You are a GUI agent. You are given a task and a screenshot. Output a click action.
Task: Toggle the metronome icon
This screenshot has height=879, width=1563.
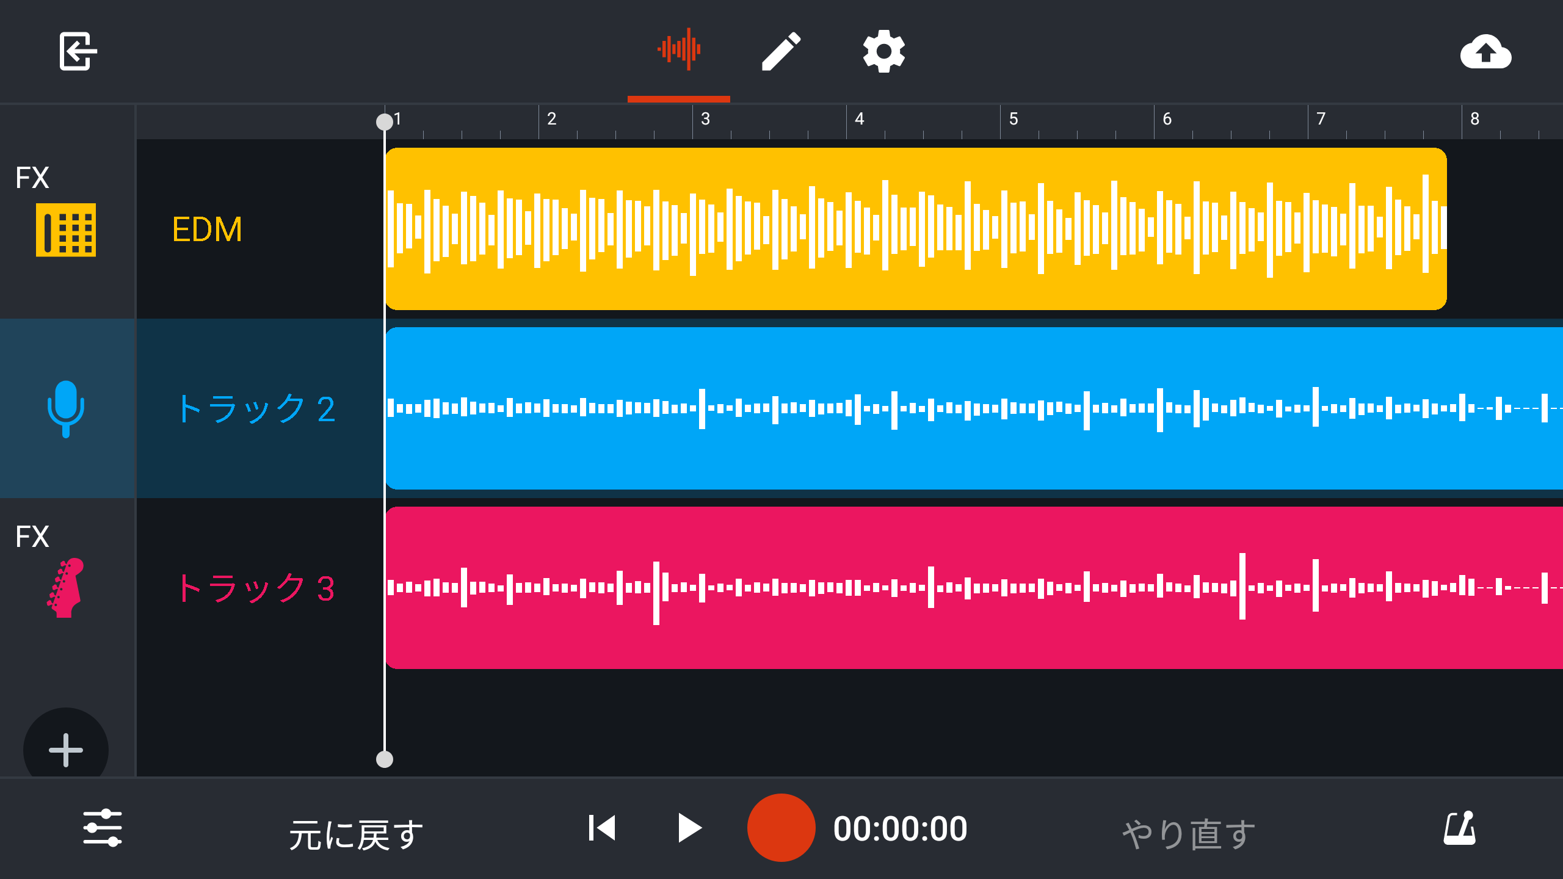click(1460, 828)
